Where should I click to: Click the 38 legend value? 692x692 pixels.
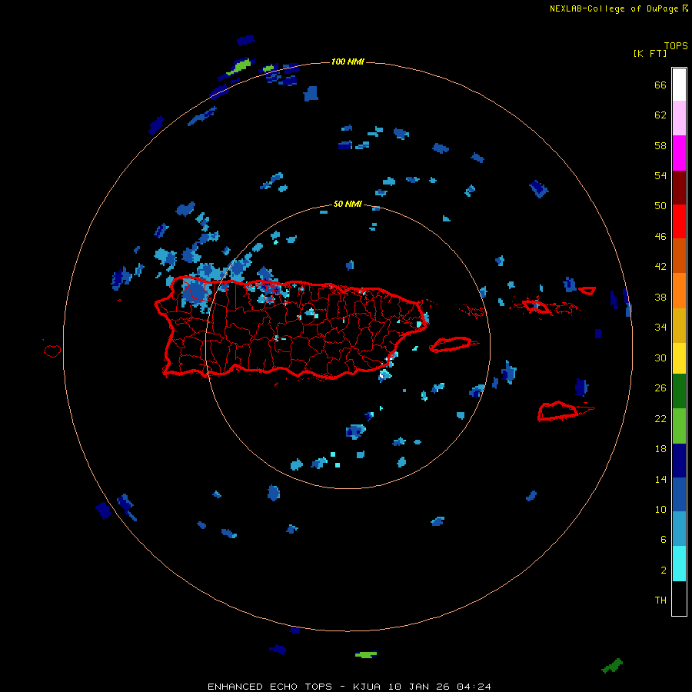(660, 297)
